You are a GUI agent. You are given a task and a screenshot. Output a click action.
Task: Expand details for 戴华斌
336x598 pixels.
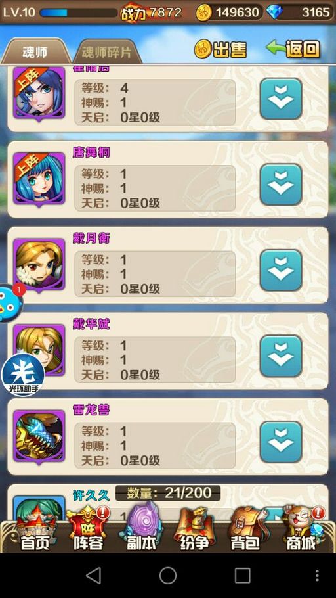coord(281,356)
